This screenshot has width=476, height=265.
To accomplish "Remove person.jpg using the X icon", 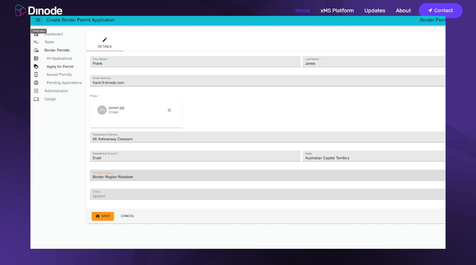I will point(169,110).
